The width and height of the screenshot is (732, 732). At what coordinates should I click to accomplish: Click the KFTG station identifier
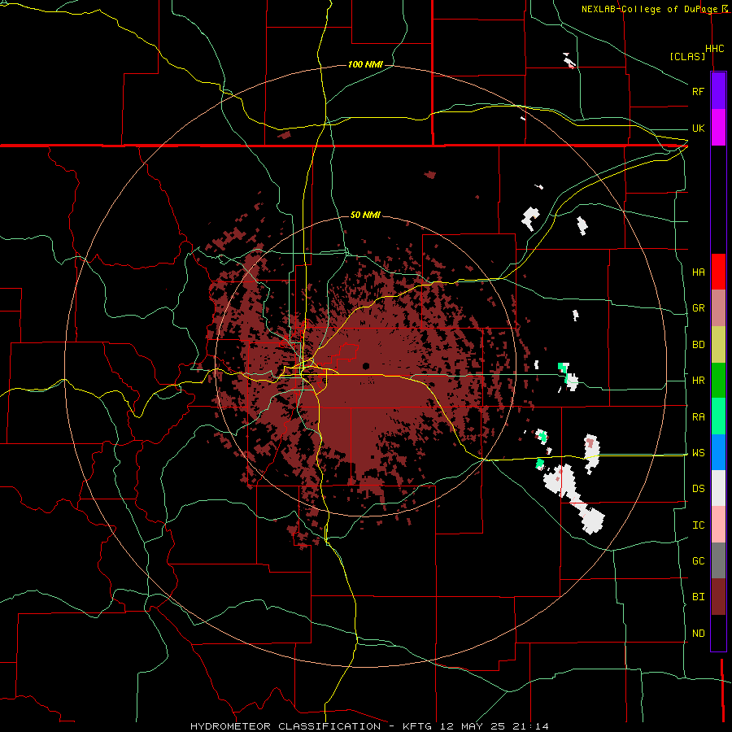[x=418, y=726]
